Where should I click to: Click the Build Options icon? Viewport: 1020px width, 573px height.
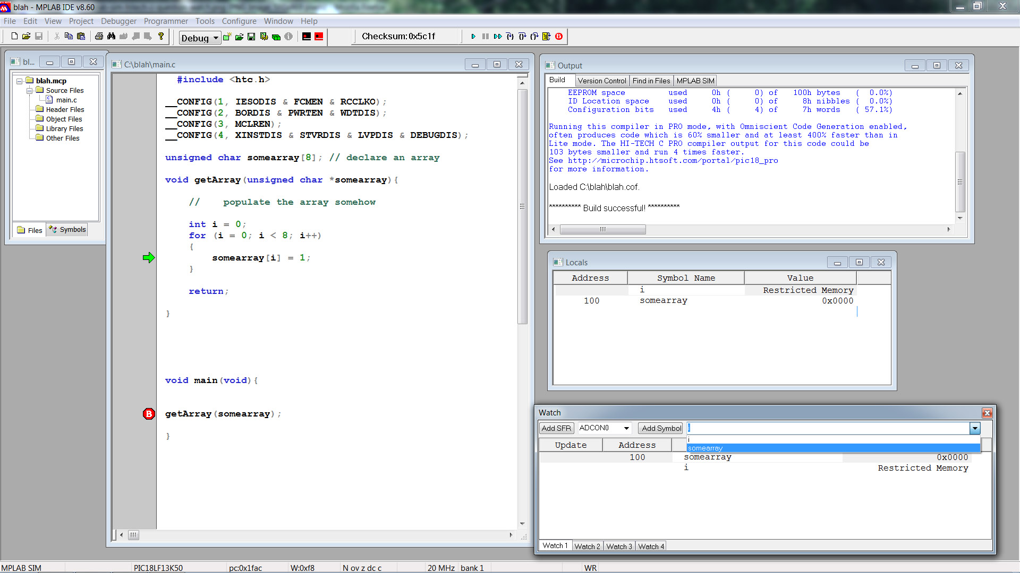pyautogui.click(x=264, y=37)
